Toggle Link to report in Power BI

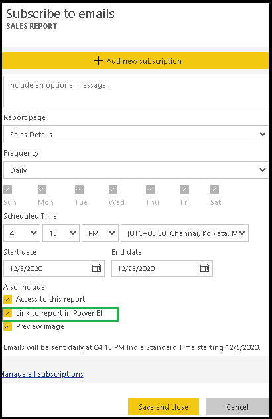click(8, 313)
